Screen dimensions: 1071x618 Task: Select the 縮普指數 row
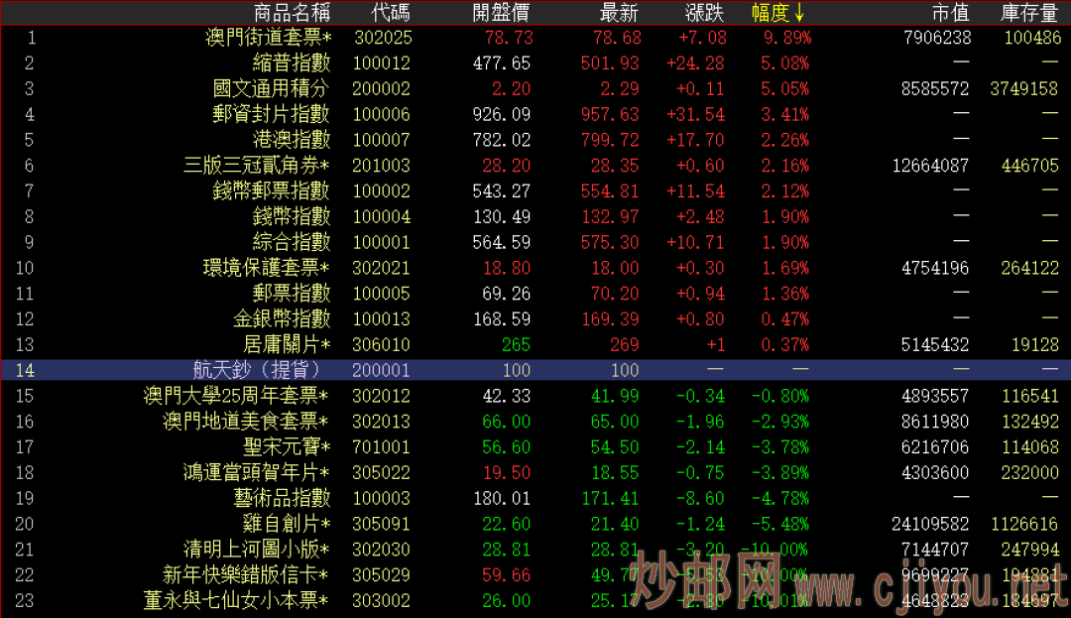(292, 63)
